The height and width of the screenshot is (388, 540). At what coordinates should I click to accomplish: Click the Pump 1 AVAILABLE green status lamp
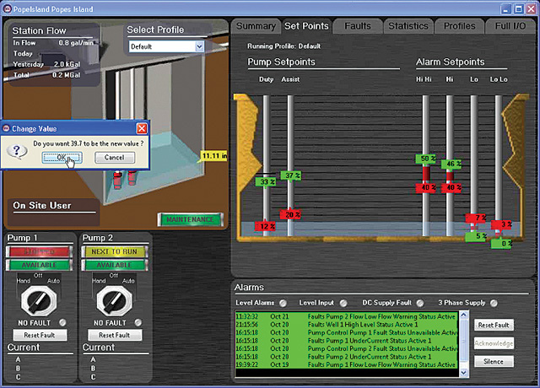tap(38, 265)
